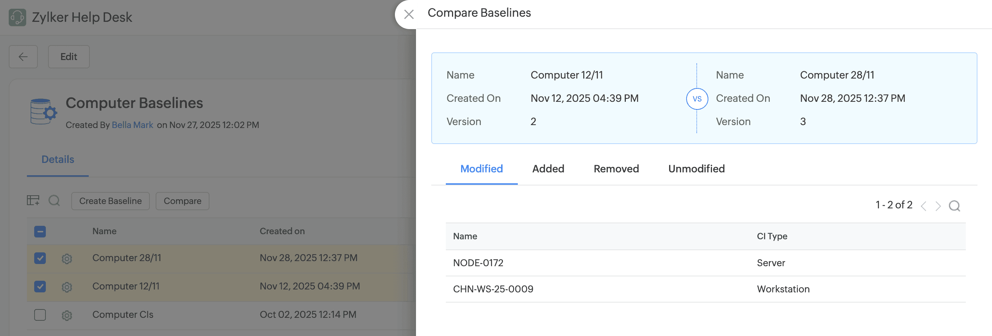Check the Computer CIs checkbox
992x336 pixels.
(40, 315)
